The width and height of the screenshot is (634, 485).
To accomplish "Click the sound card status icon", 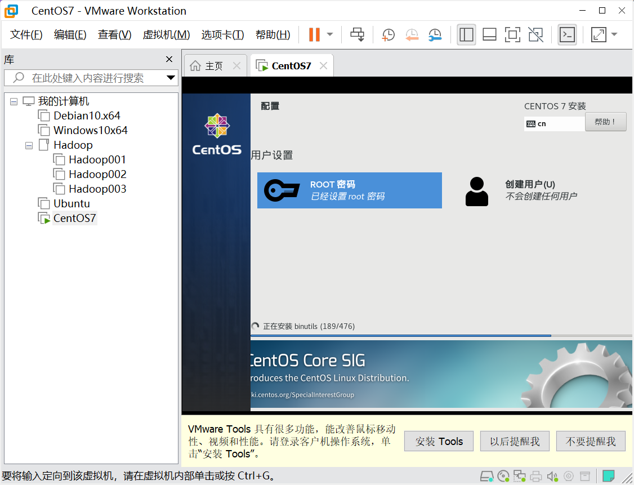I will click(552, 476).
